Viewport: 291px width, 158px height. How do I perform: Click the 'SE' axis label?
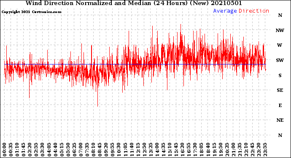pyautogui.click(x=280, y=90)
